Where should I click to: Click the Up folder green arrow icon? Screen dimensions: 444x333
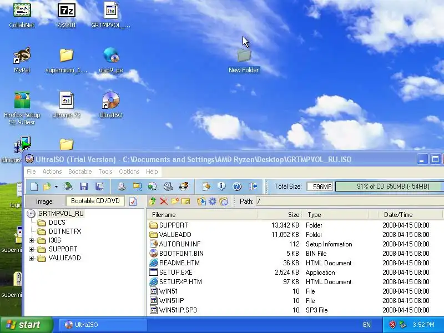coord(152,201)
